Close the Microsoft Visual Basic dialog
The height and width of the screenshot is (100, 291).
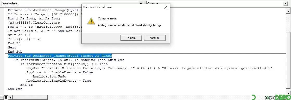click(166, 8)
